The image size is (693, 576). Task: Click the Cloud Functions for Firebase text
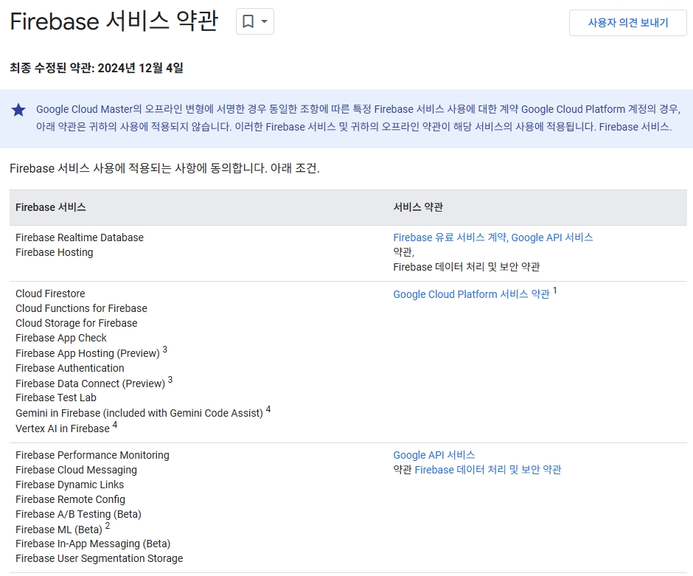tap(81, 308)
